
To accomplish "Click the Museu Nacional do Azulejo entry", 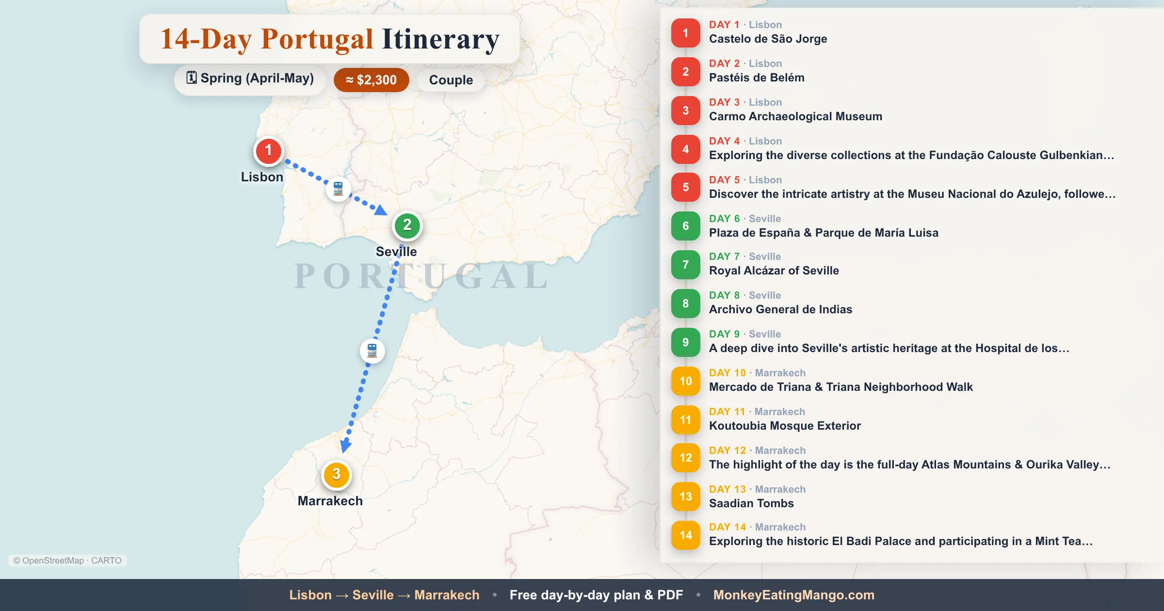I will click(912, 194).
